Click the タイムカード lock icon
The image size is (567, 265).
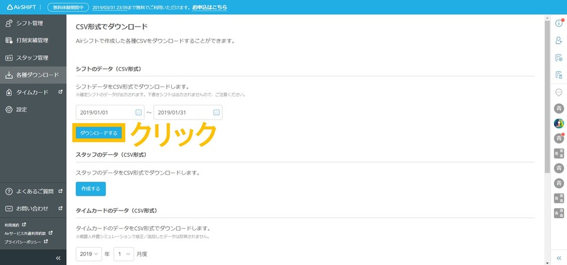point(9,92)
